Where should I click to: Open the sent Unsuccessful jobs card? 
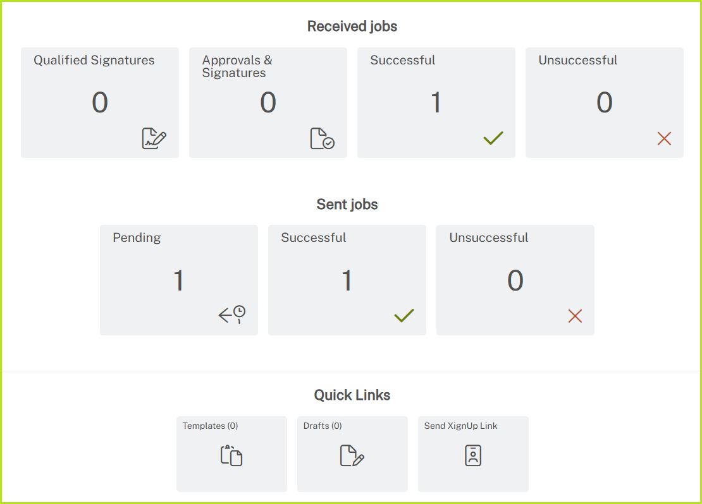515,279
